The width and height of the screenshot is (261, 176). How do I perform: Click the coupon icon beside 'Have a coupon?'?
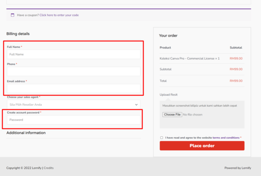(13, 15)
